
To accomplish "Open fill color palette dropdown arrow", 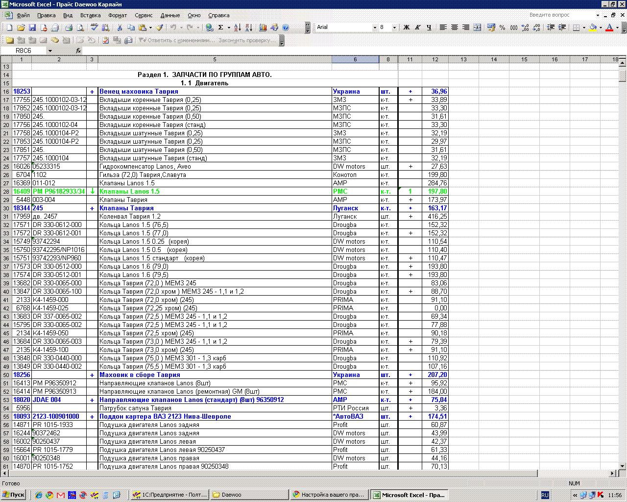I will point(601,27).
